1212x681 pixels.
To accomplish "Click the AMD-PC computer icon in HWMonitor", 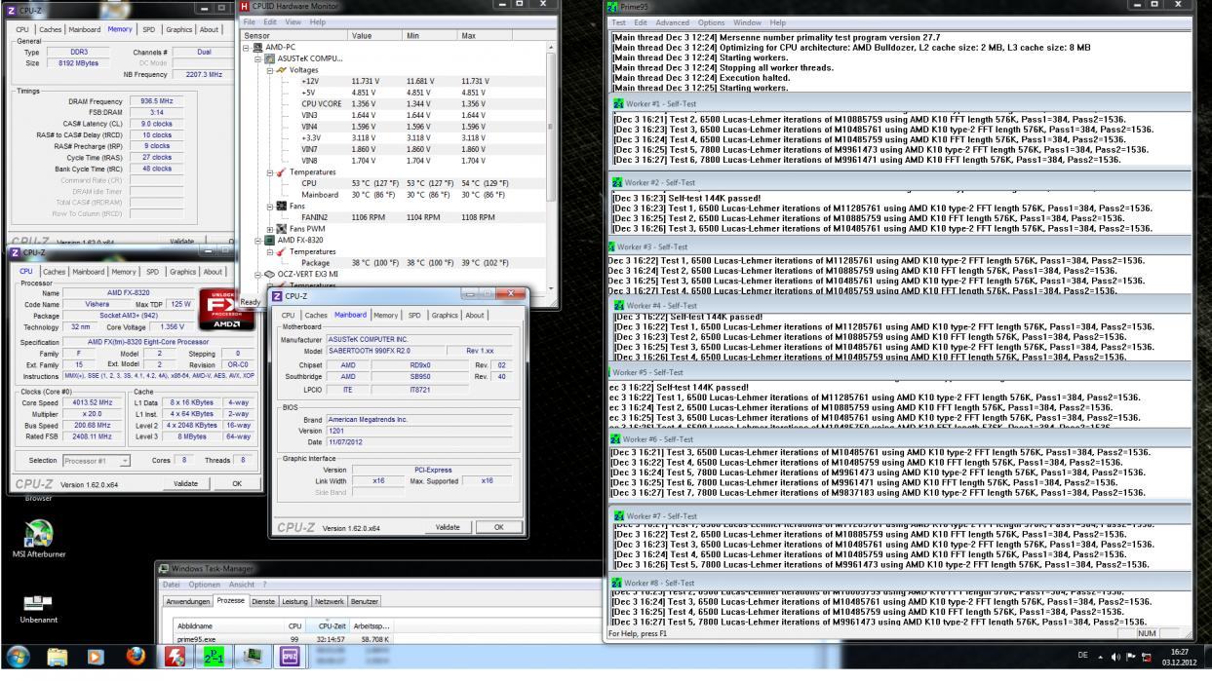I will 258,47.
